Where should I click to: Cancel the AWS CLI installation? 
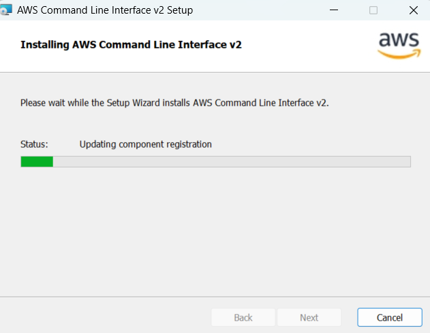[x=389, y=317]
